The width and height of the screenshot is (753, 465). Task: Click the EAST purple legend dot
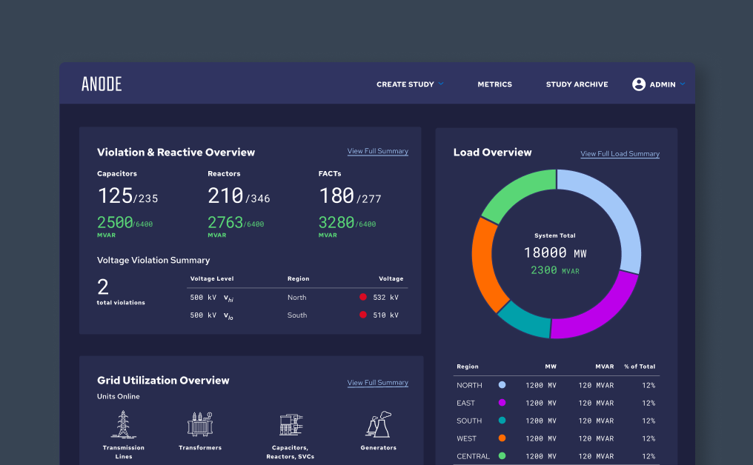(x=502, y=403)
